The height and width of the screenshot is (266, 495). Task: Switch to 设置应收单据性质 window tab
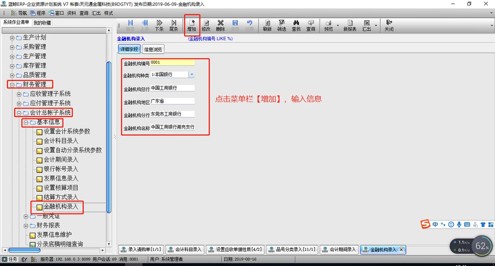[x=235, y=250]
